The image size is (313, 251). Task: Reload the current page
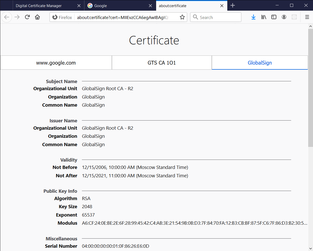pyautogui.click(x=27, y=17)
